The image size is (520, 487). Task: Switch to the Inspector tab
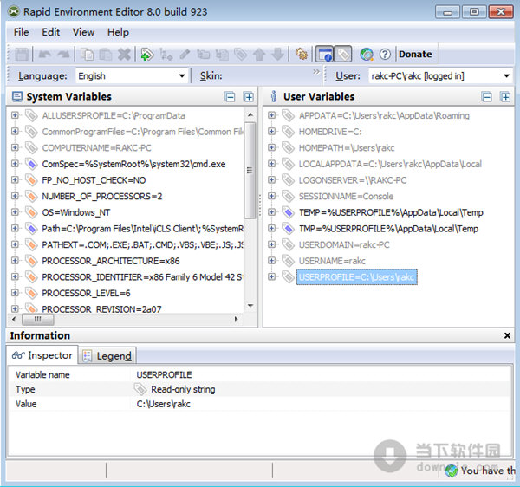point(42,355)
